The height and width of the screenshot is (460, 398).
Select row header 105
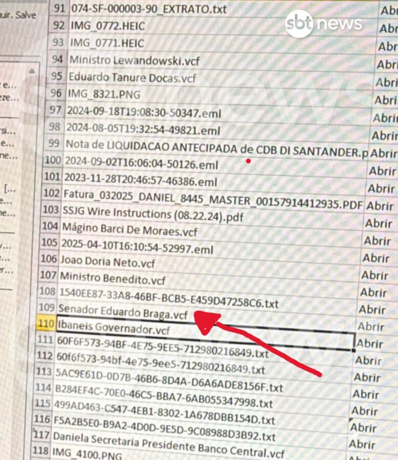(50, 243)
